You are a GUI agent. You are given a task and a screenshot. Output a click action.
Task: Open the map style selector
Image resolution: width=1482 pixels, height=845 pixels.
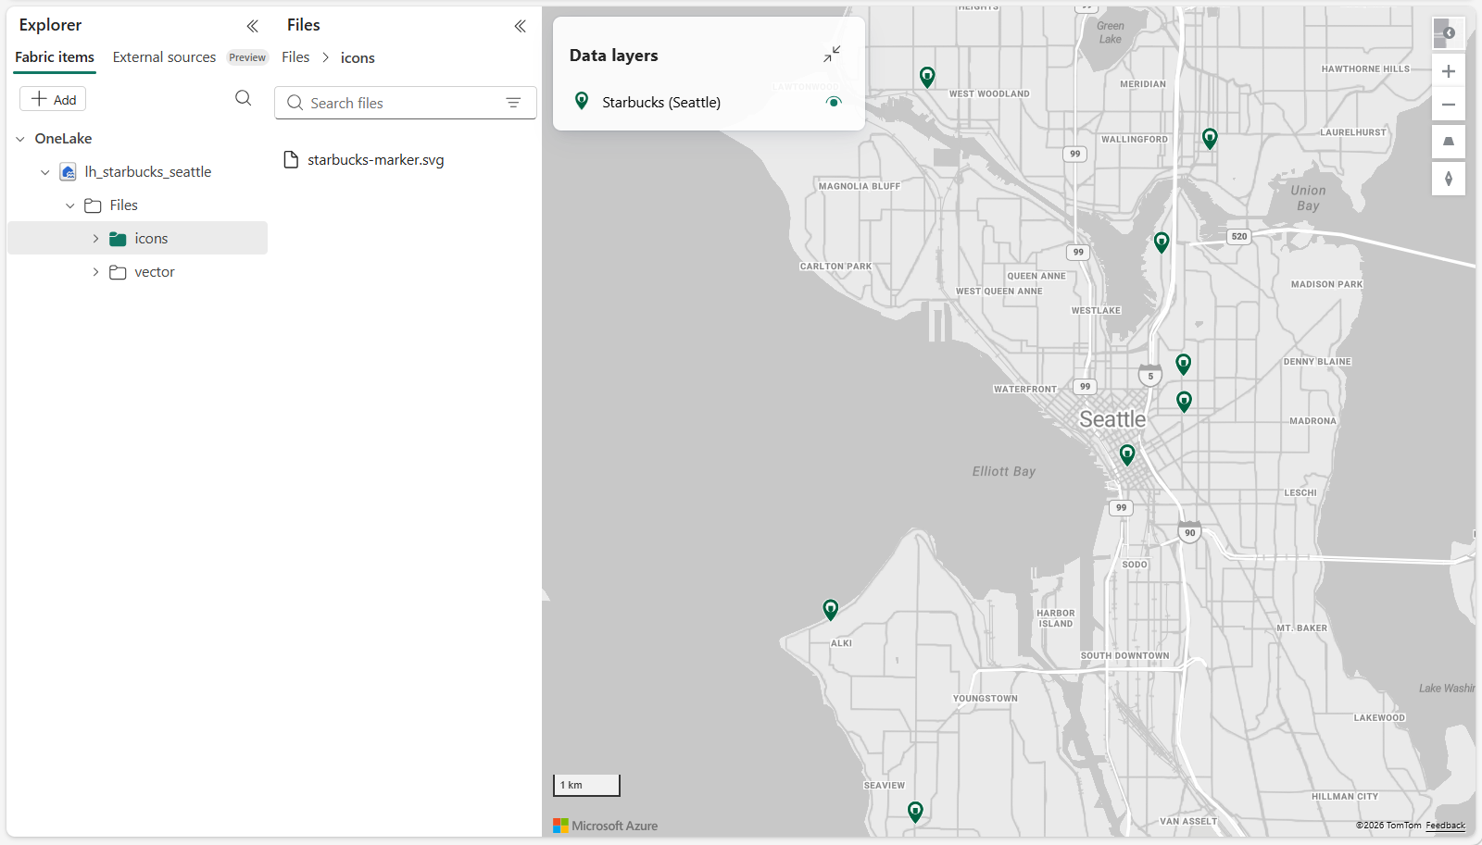coord(1449,33)
